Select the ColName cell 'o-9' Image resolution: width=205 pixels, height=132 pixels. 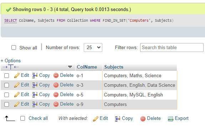89,104
